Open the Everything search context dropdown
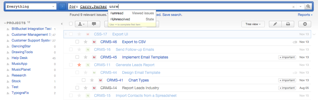318x100 pixels. pyautogui.click(x=31, y=6)
